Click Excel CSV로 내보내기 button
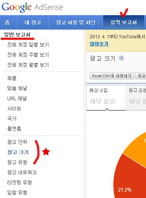146x198 pixels. (x=112, y=76)
